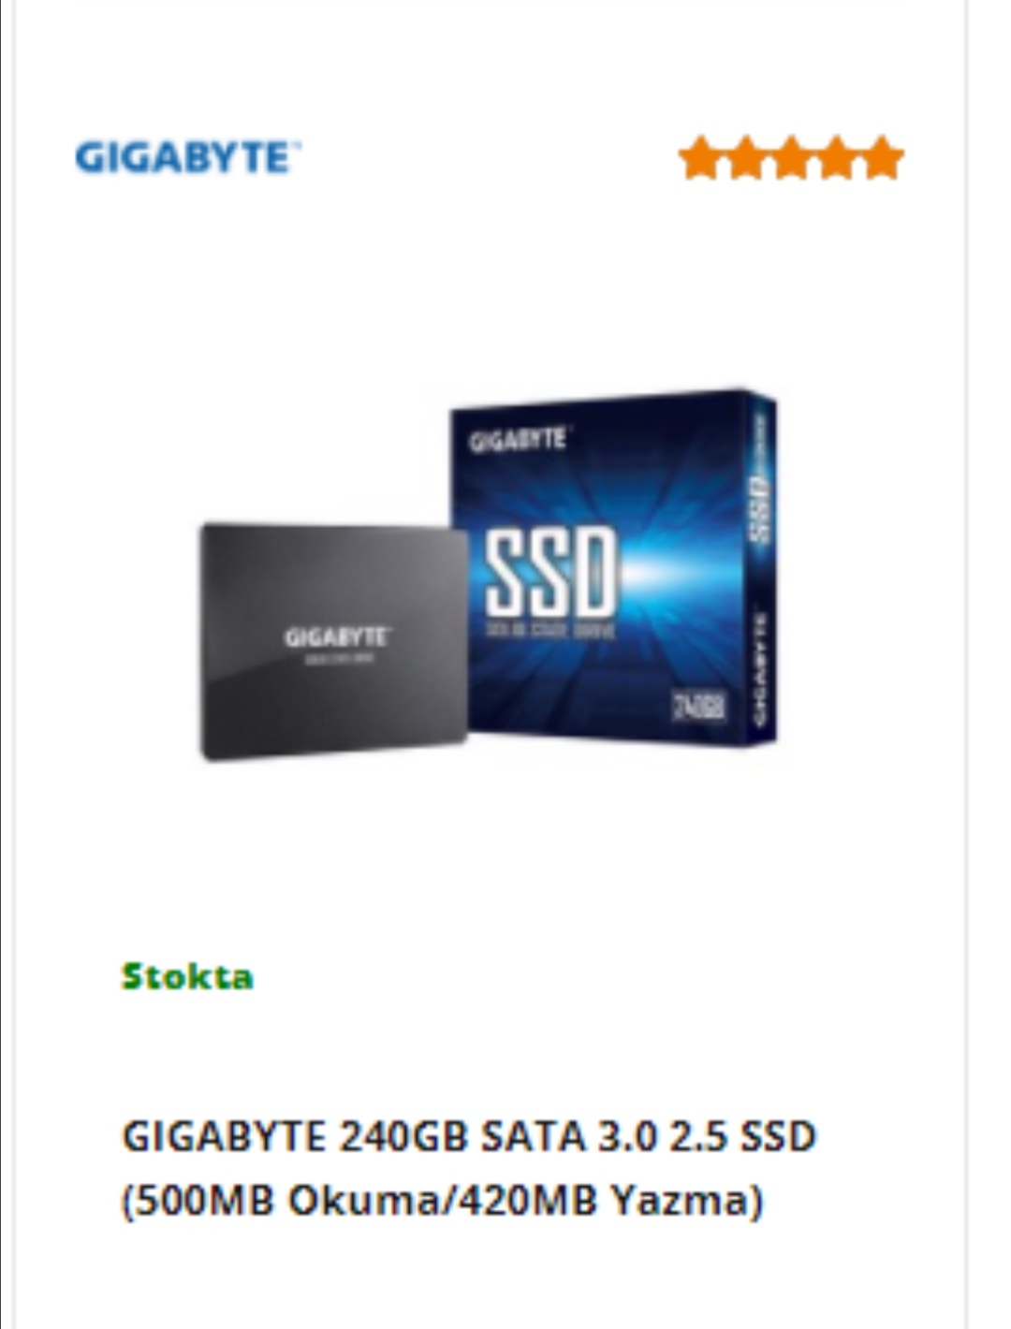
Task: Select the fifth orange rating star
Action: [x=881, y=158]
